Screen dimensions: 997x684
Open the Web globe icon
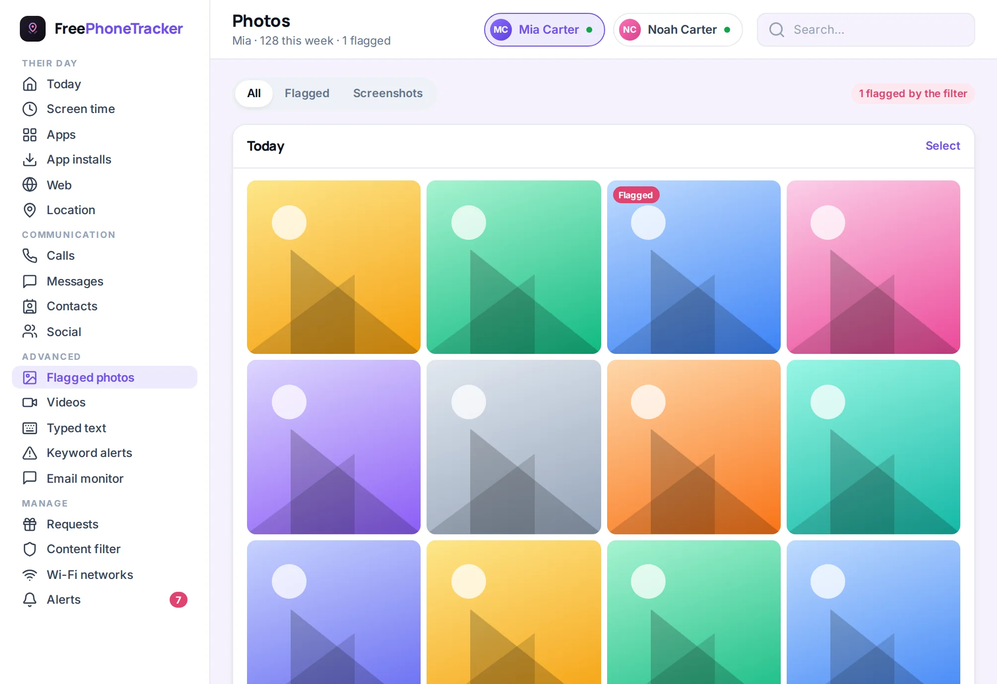(30, 185)
